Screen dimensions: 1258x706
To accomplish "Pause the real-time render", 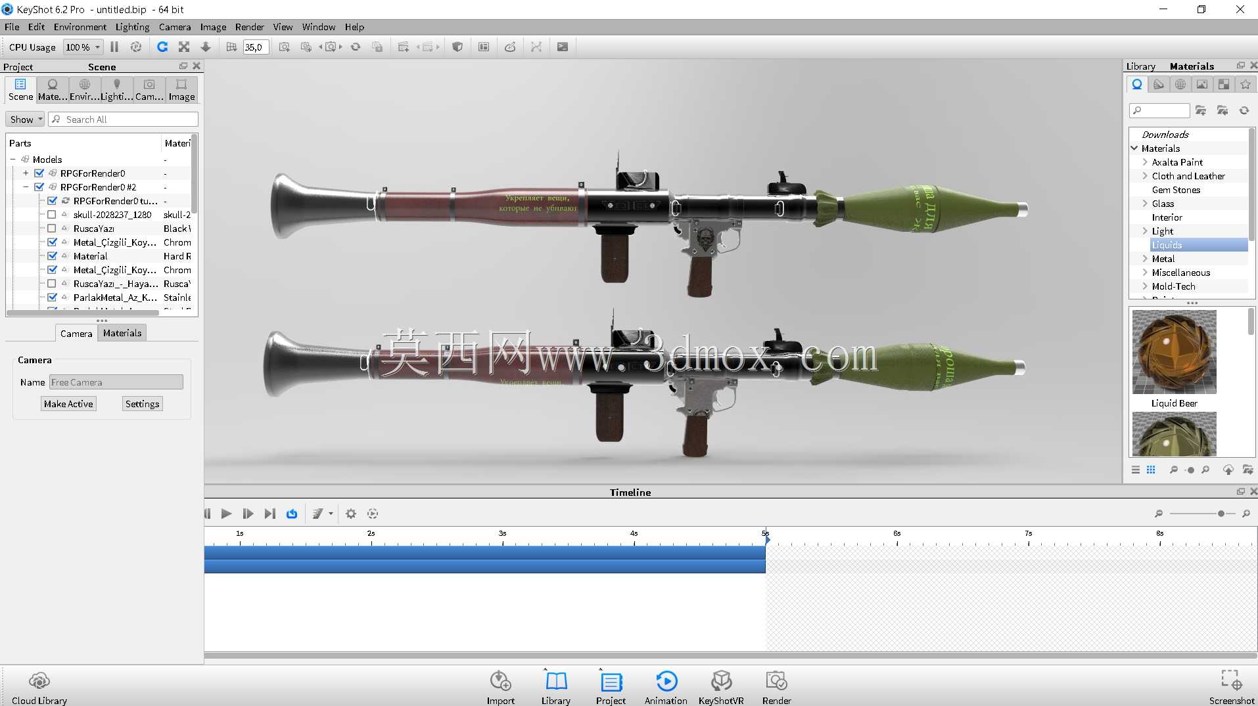I will 114,47.
